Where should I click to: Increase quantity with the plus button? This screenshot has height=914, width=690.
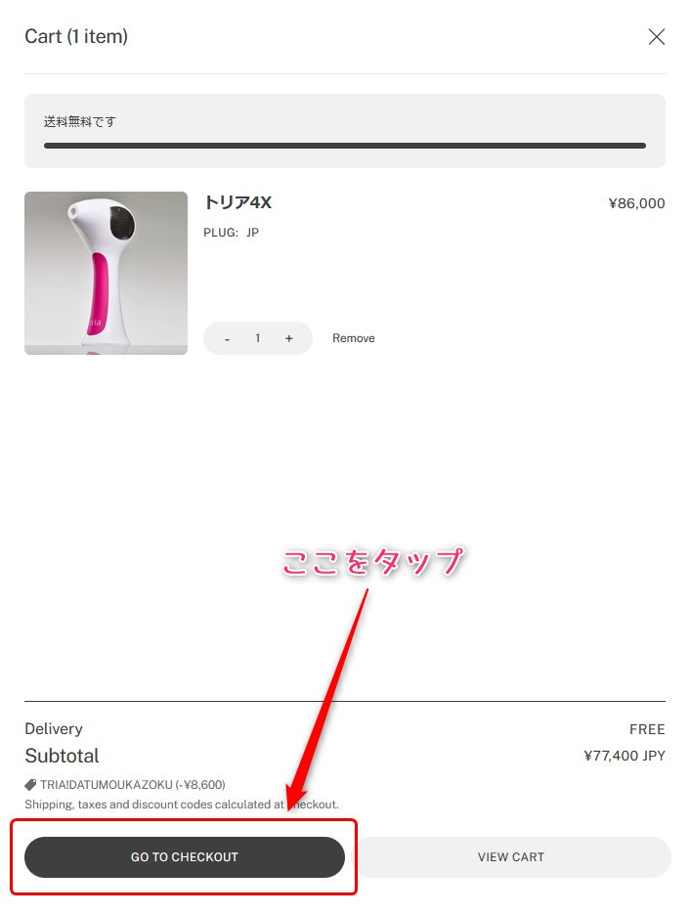click(x=288, y=338)
